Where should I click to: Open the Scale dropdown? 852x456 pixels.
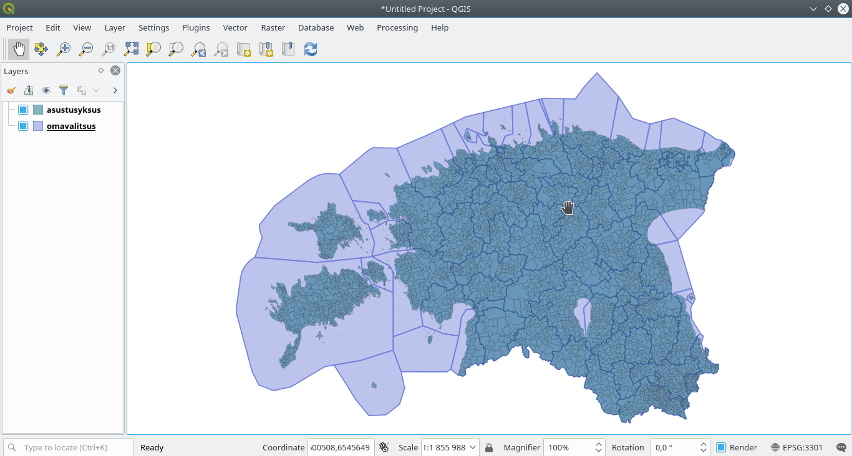tap(473, 447)
